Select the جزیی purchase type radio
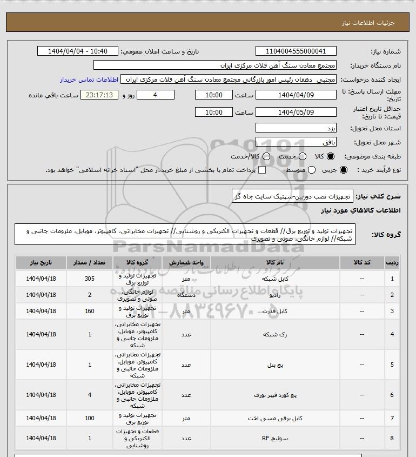Screen dimensions: 416x457 point(344,170)
